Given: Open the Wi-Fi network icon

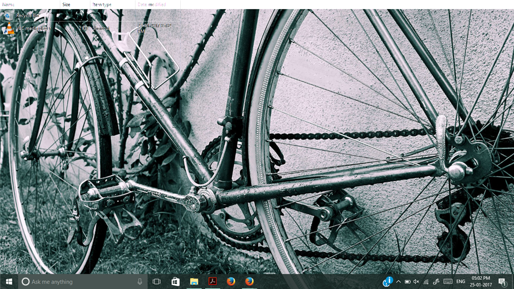Looking at the screenshot, I should (426, 282).
